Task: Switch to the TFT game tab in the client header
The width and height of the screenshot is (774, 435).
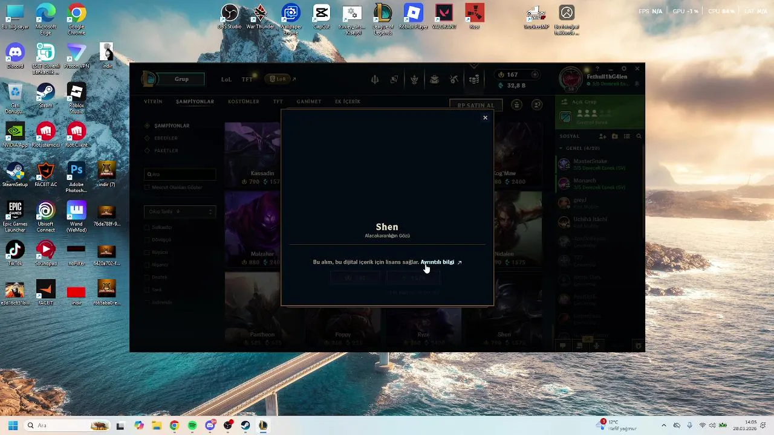Action: (x=247, y=79)
